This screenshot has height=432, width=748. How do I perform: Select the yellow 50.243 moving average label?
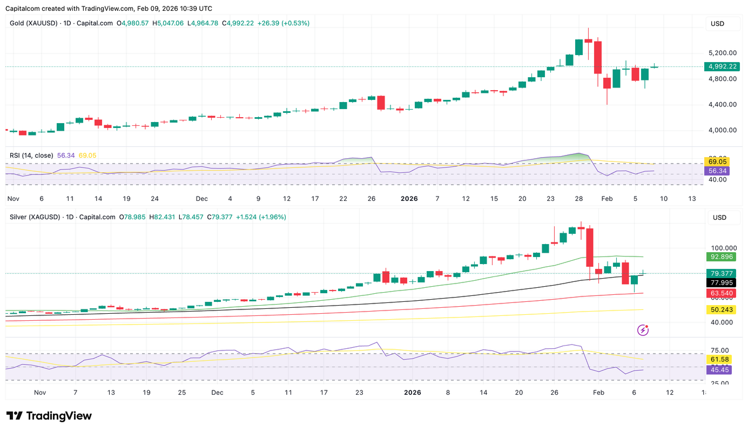[721, 309]
